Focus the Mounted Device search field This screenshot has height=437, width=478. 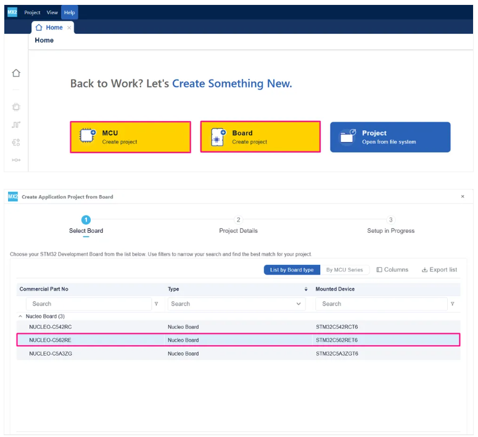click(381, 304)
